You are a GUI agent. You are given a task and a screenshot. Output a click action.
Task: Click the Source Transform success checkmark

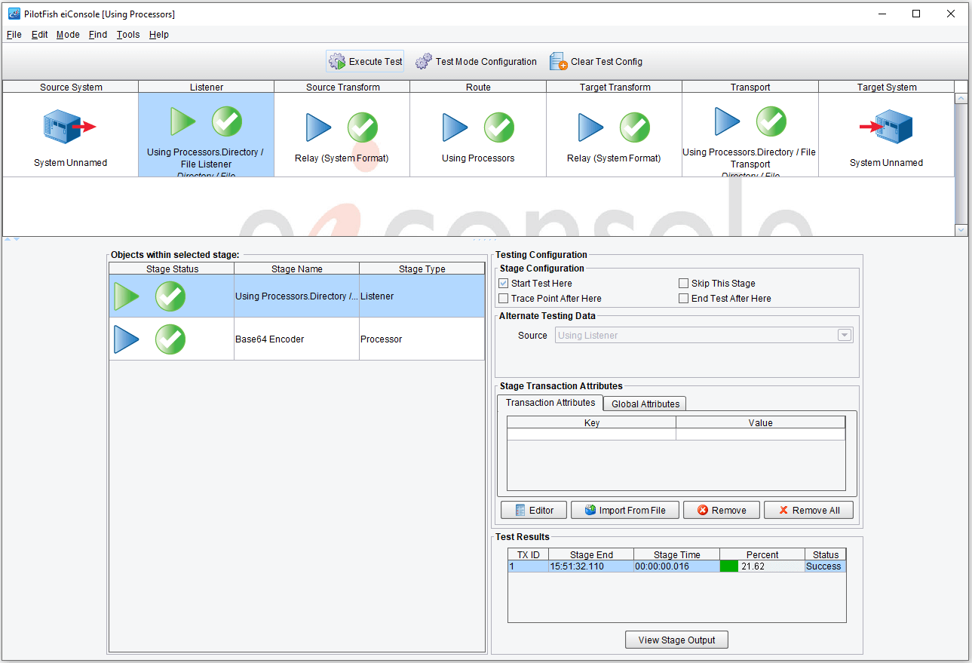(363, 127)
